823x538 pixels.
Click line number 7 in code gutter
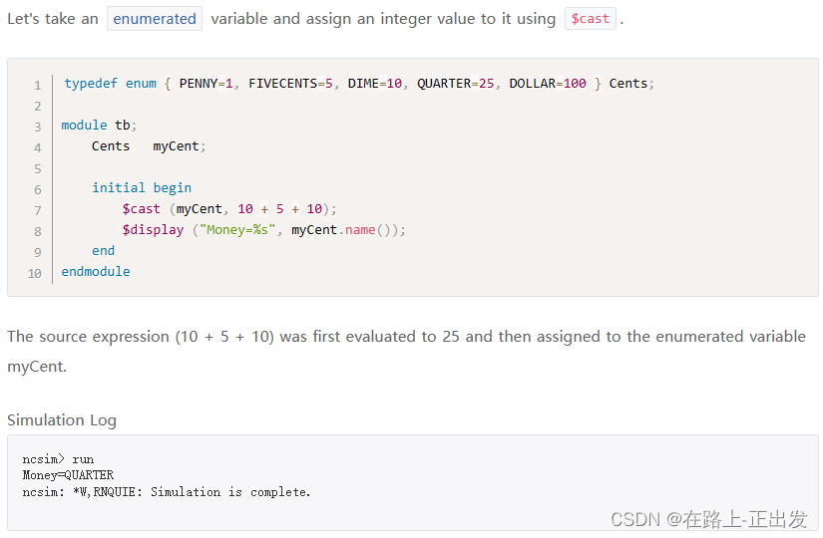(x=38, y=210)
